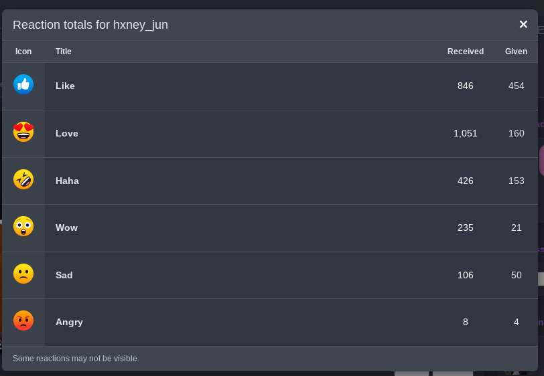The width and height of the screenshot is (544, 376).
Task: Click the Haha laughing emoji icon
Action: pyautogui.click(x=23, y=179)
